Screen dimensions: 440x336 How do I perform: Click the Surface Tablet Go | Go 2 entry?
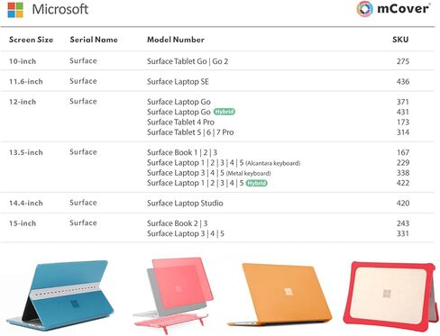click(x=188, y=61)
